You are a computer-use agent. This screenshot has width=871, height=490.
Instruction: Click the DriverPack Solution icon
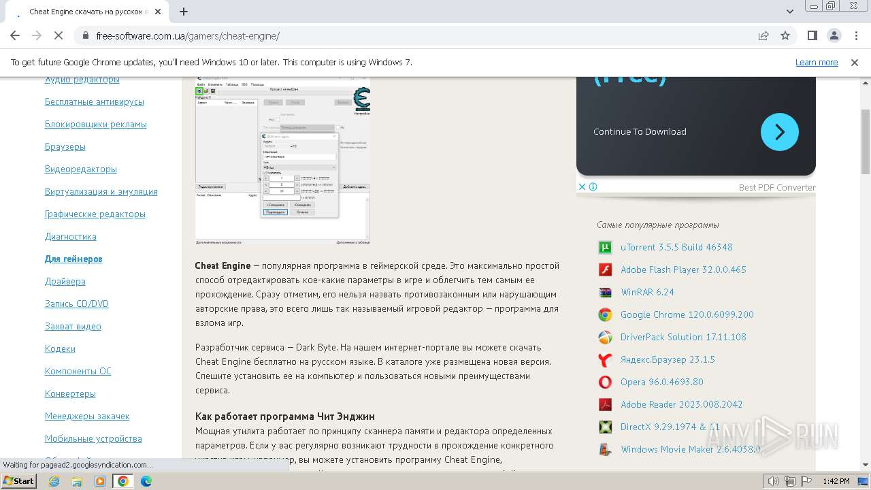coord(605,338)
